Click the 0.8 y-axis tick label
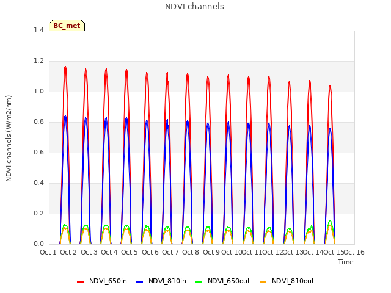 pos(38,122)
